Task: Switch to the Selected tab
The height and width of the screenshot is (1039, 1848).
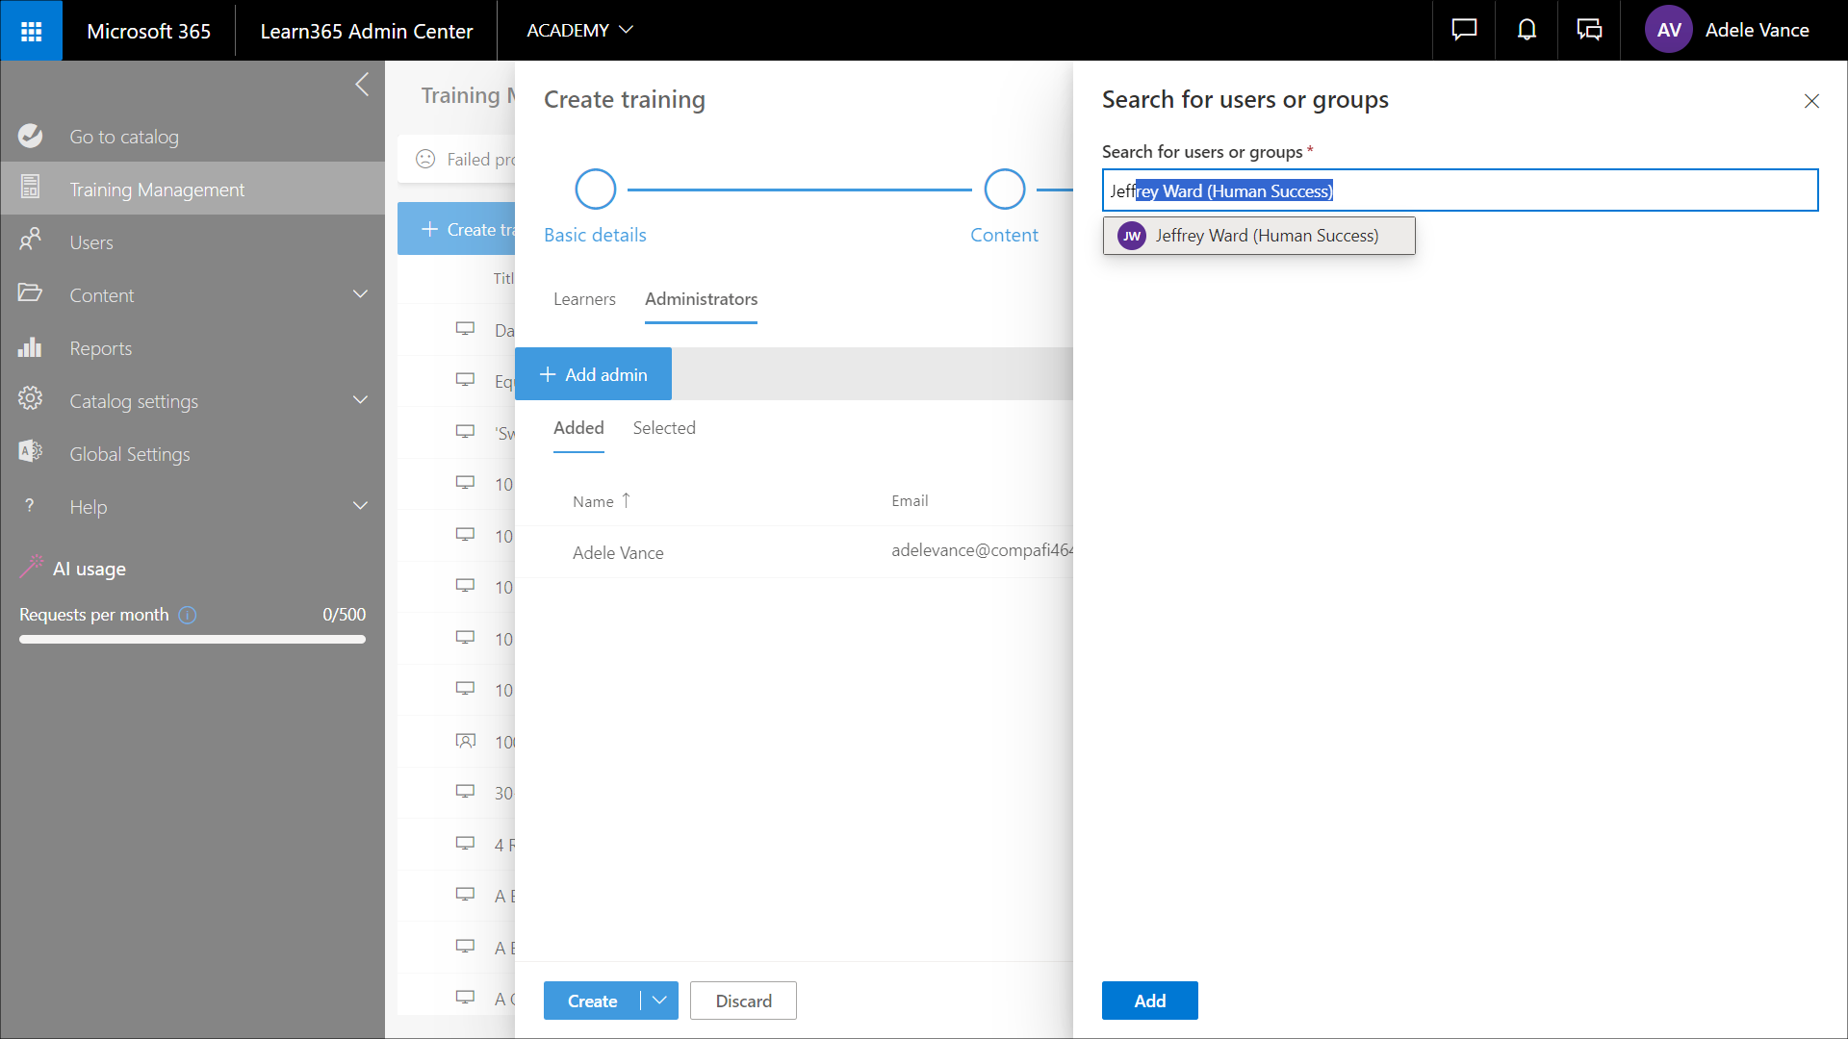Action: (664, 428)
